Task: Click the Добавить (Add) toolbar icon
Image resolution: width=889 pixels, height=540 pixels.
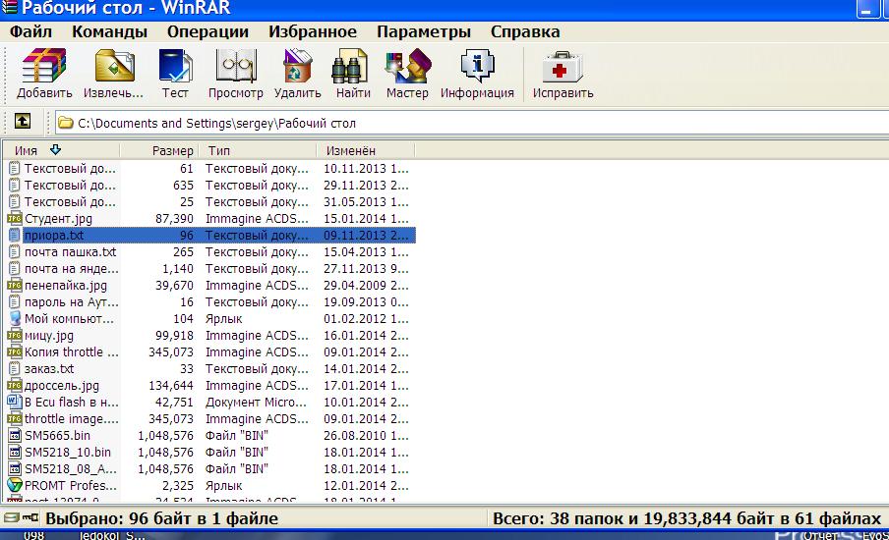Action: [x=44, y=66]
